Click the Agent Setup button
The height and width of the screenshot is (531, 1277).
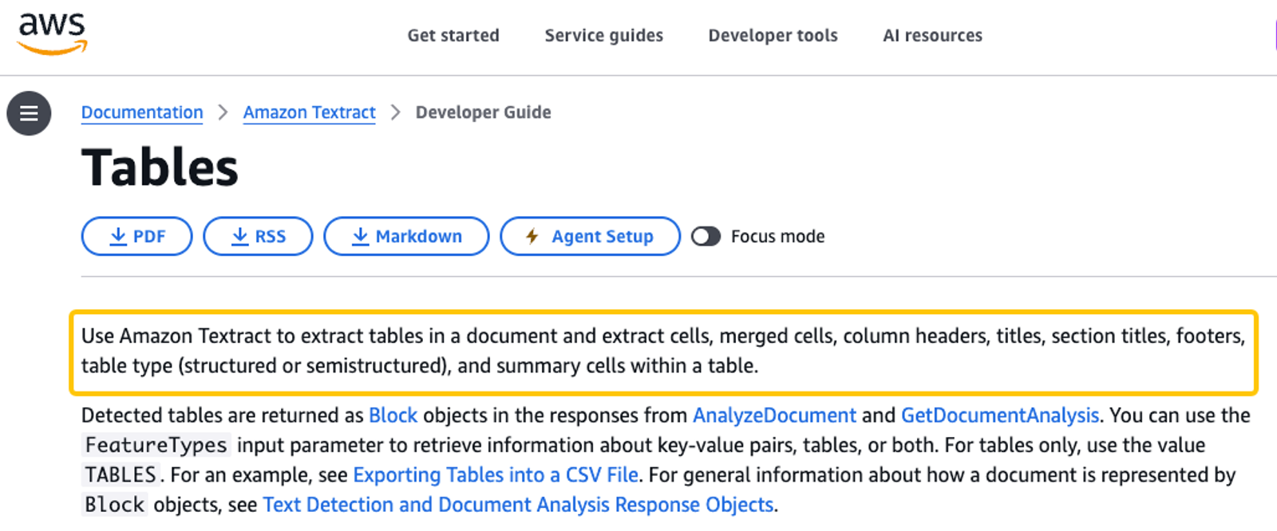[x=590, y=236]
